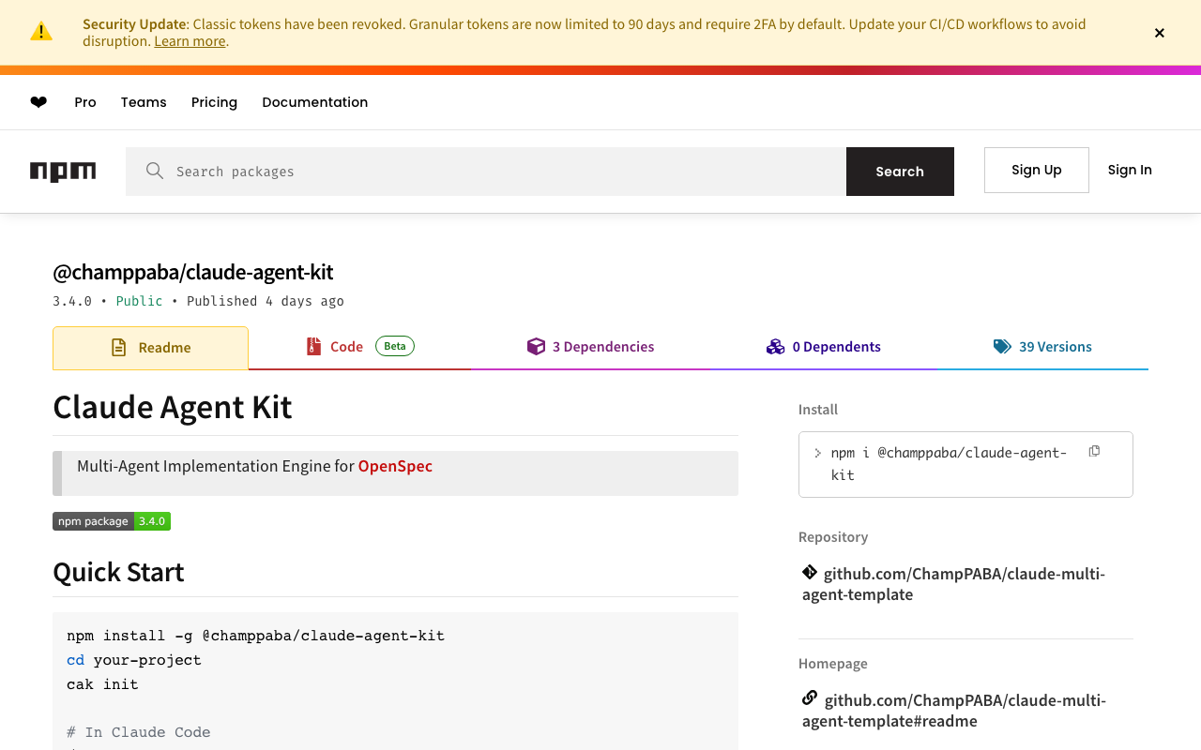Copy the npm install command

click(x=1094, y=452)
